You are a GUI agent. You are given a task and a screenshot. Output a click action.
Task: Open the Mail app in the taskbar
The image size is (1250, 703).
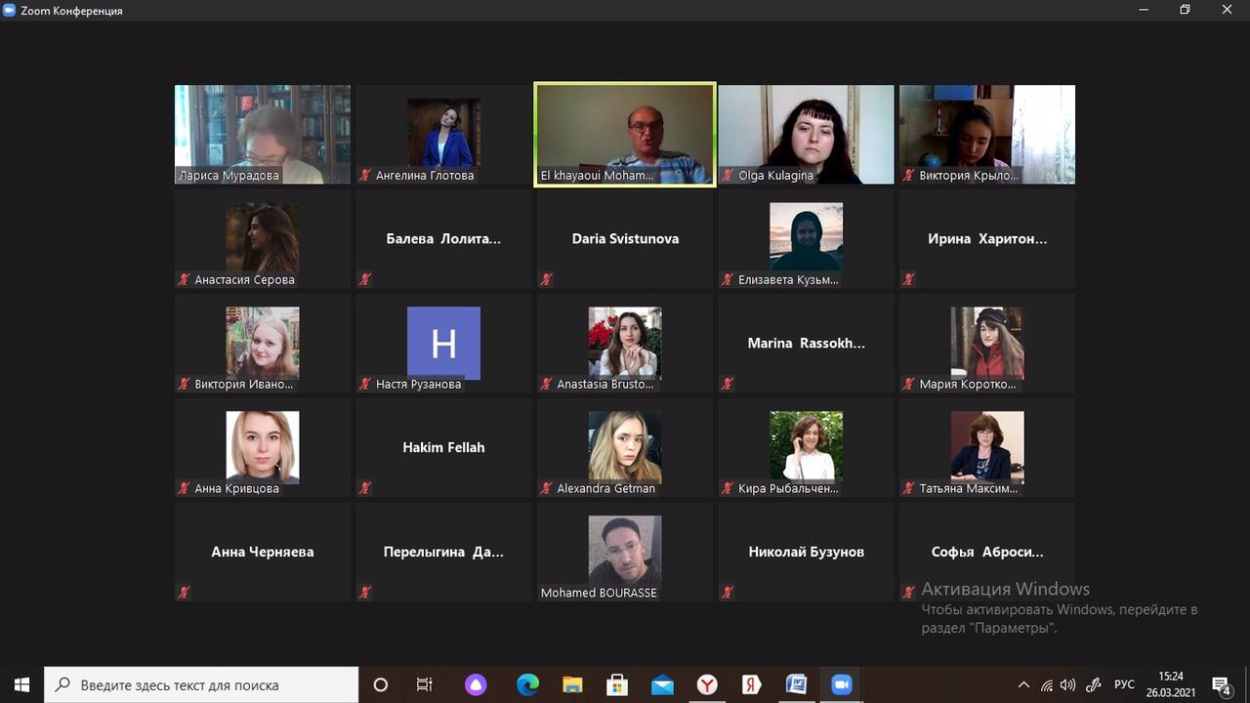tap(662, 684)
